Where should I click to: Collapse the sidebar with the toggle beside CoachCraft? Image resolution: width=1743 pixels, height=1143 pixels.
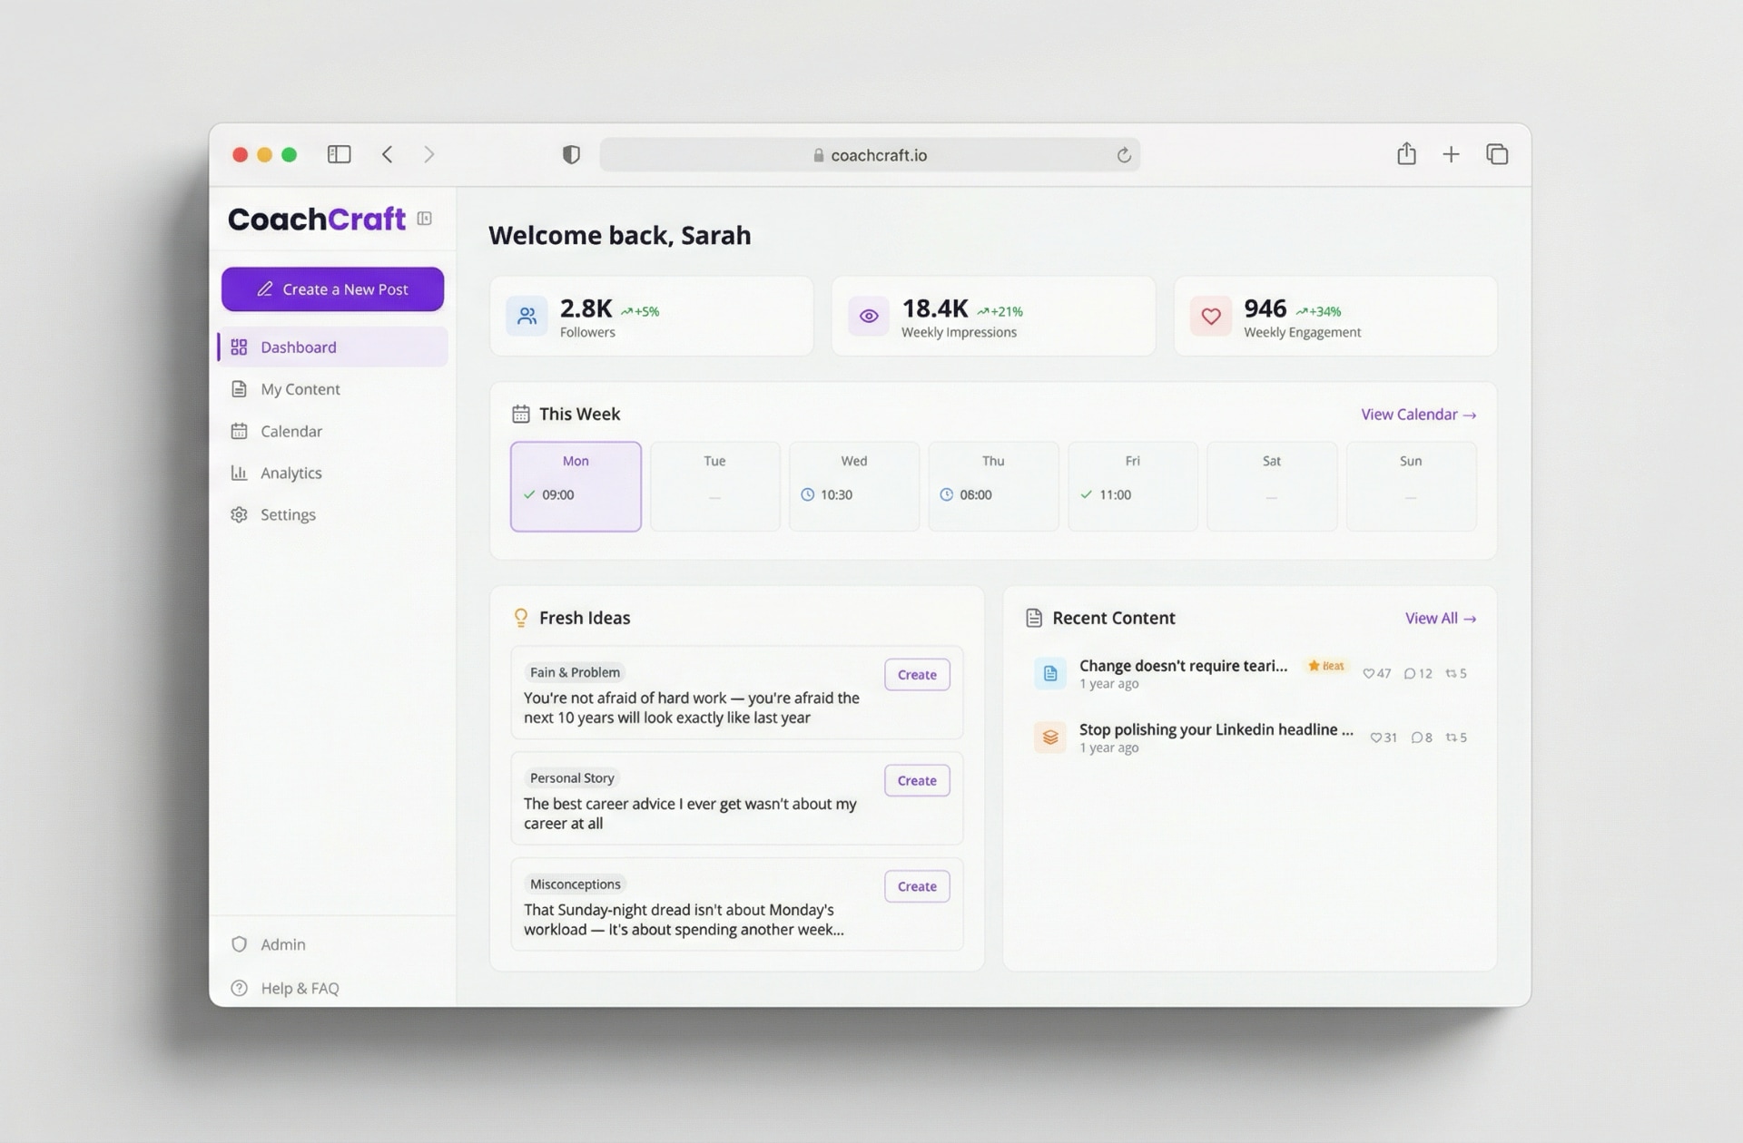tap(425, 220)
